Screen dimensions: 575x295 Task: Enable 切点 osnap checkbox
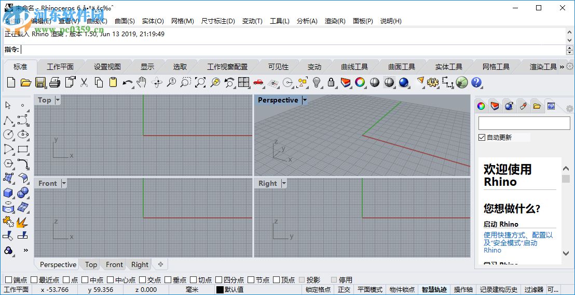pos(193,280)
